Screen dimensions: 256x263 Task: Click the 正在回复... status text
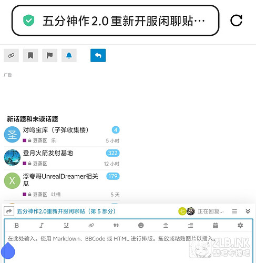[211, 211]
